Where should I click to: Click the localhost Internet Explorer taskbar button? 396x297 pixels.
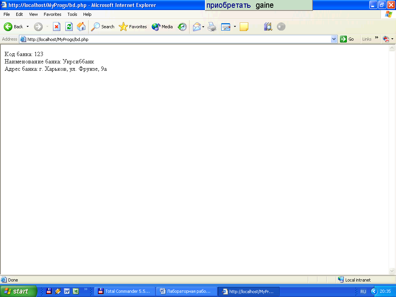(249, 292)
